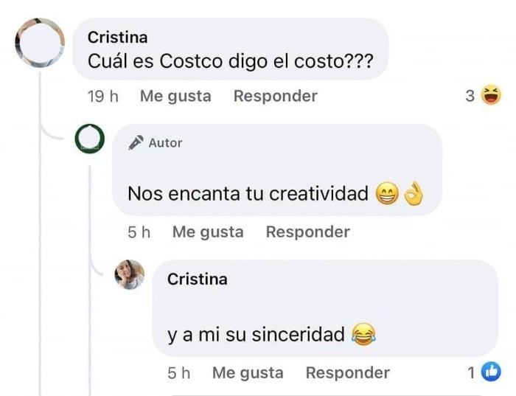Screen dimensions: 516x396
Task: Like the "Nos encanta tu creatividad" reply
Action: (x=208, y=232)
